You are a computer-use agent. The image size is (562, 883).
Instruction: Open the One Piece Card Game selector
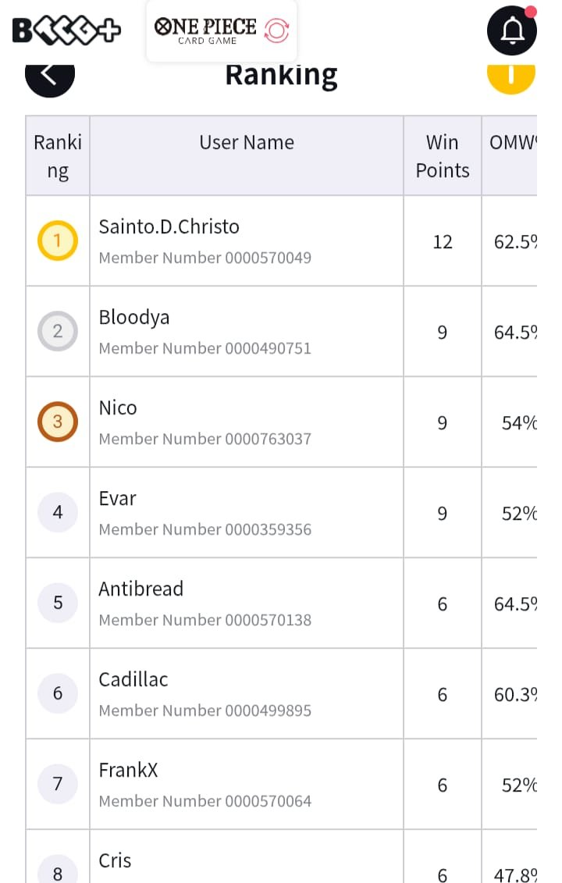click(222, 31)
